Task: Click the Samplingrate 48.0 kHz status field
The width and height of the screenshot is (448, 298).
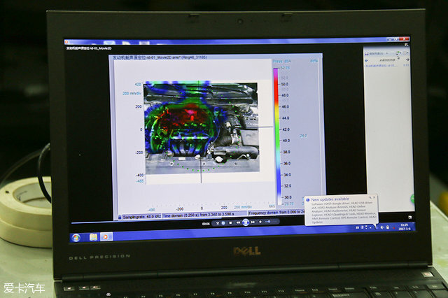Action: (x=141, y=215)
